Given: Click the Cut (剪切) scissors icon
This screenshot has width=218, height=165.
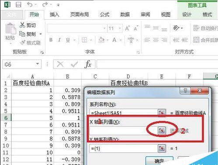Looking at the screenshot, I should click(x=22, y=25).
